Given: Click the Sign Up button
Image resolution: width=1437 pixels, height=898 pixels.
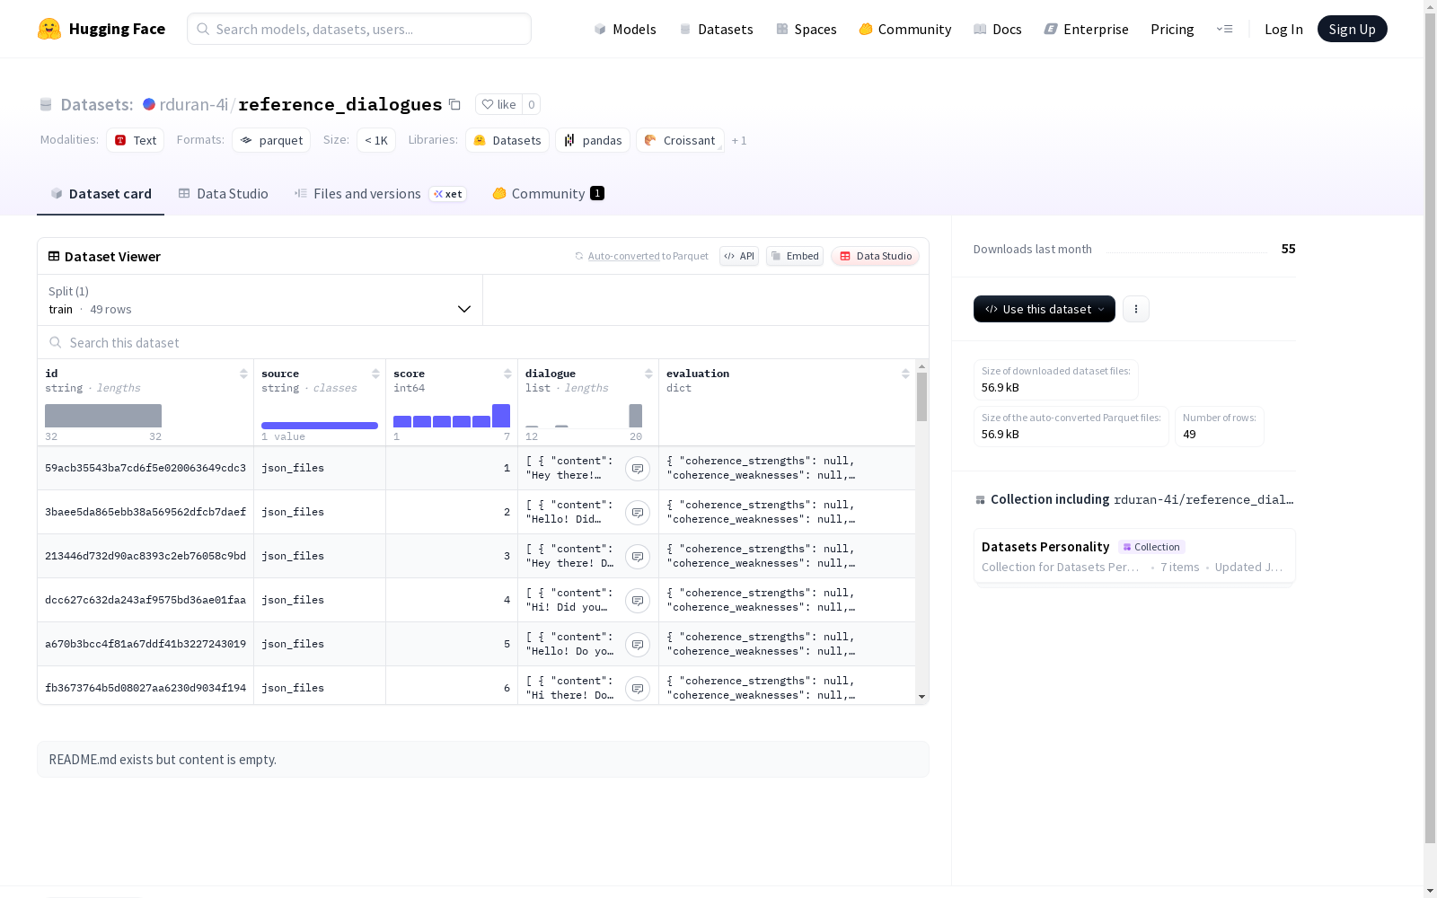Looking at the screenshot, I should point(1353,29).
